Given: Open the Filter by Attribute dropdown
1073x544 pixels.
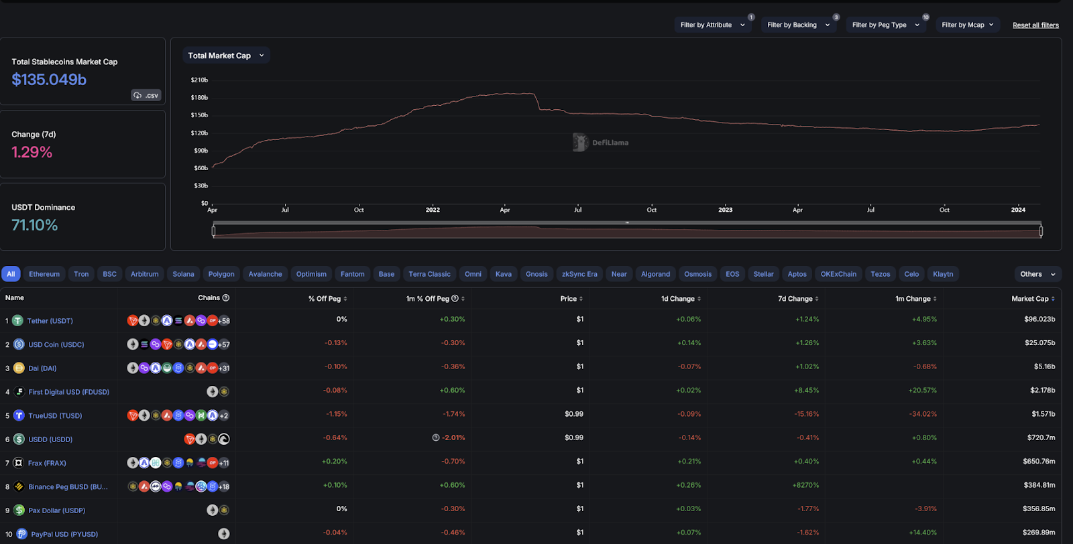Looking at the screenshot, I should pyautogui.click(x=713, y=25).
